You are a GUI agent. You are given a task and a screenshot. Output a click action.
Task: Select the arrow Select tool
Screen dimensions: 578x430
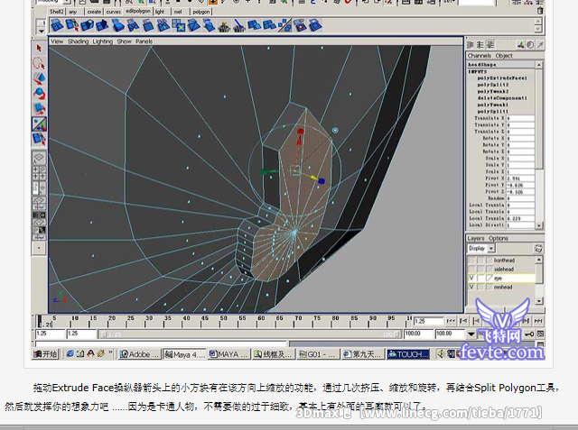click(x=40, y=48)
